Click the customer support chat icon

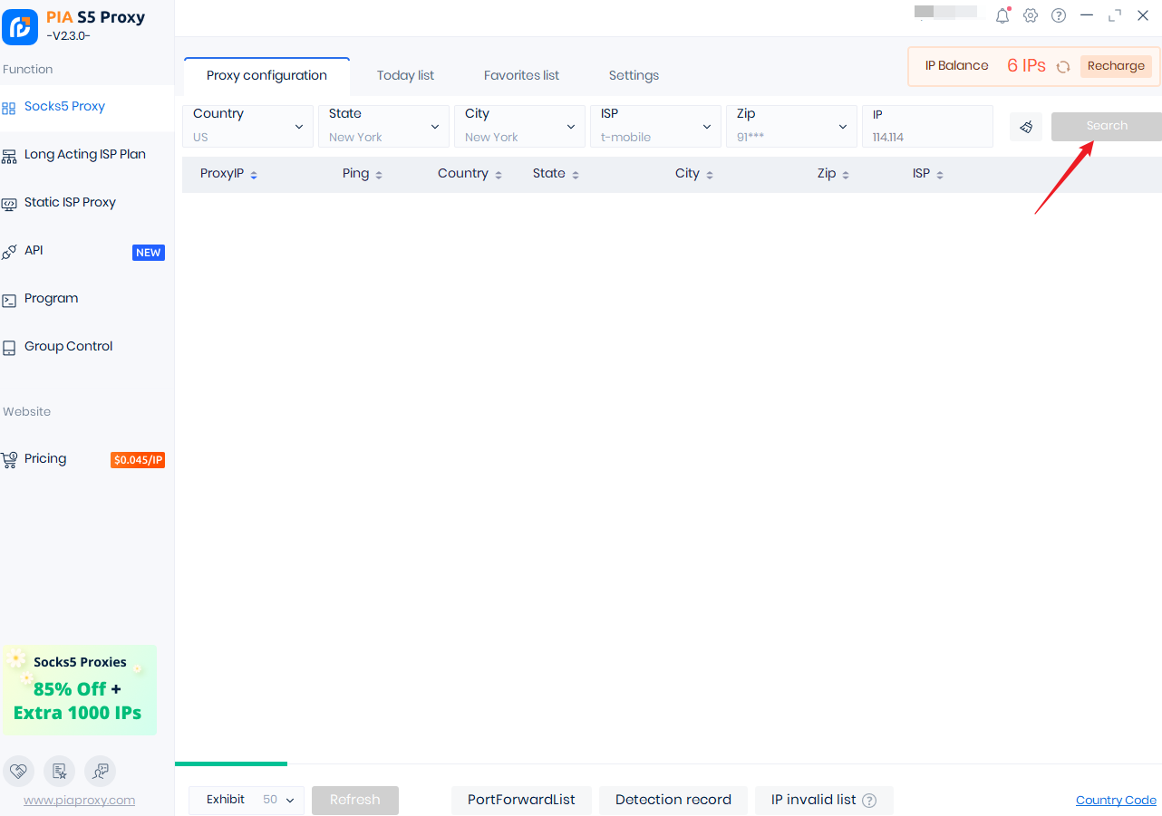[100, 771]
